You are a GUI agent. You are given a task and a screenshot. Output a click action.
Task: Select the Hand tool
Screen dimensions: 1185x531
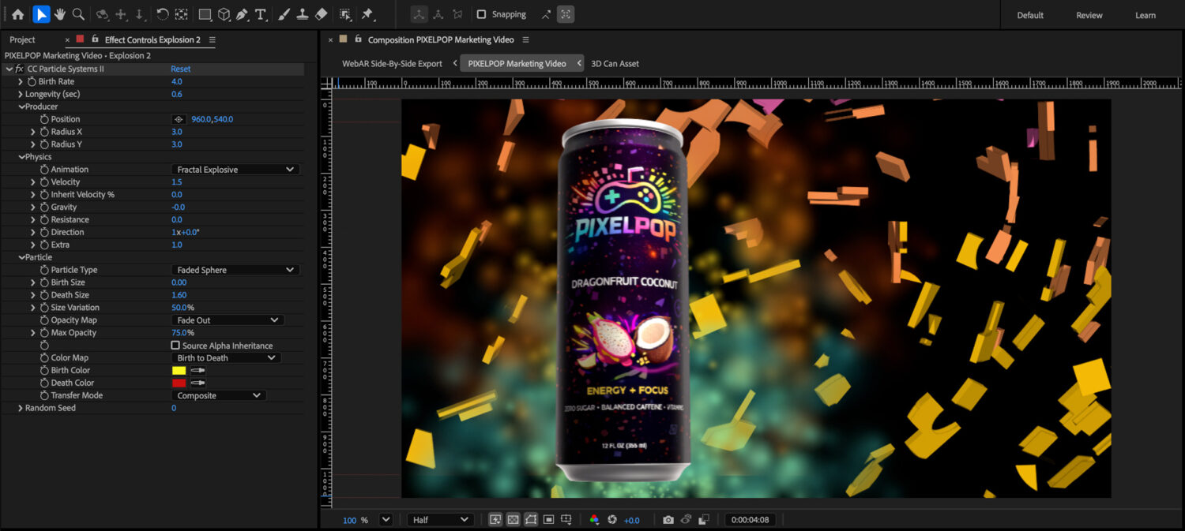point(60,14)
